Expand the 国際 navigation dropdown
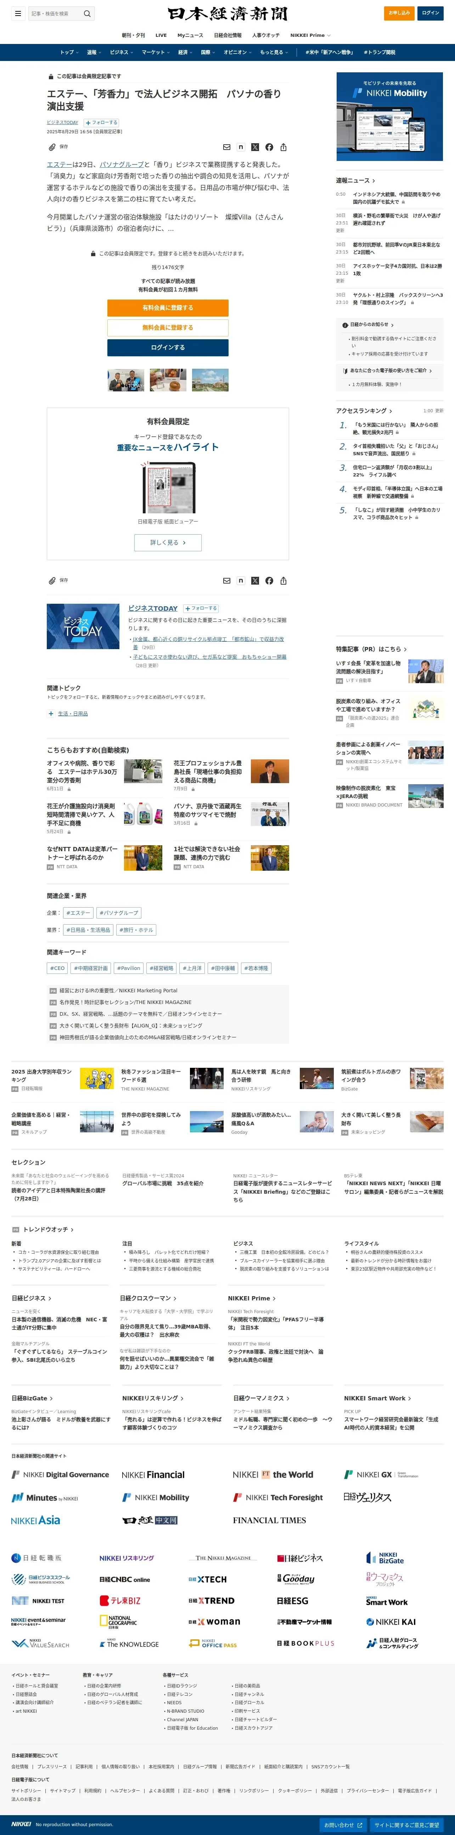 pyautogui.click(x=208, y=53)
